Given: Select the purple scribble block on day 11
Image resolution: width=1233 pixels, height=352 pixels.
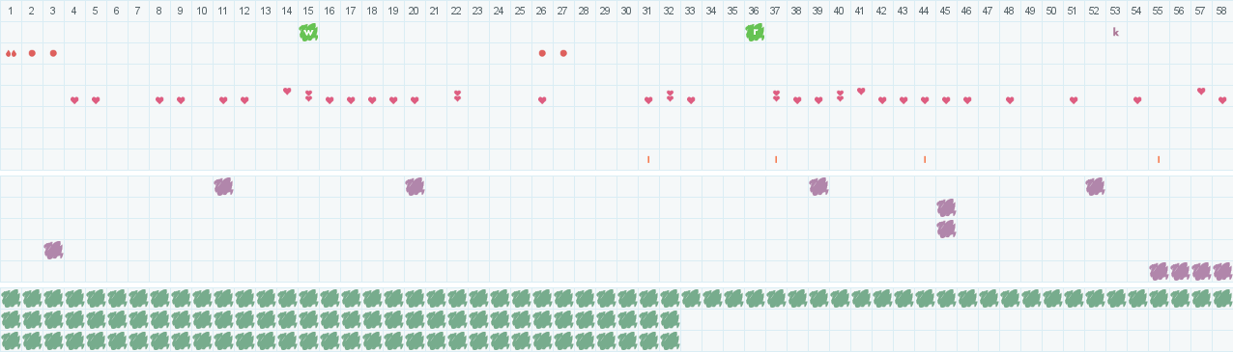Looking at the screenshot, I should click(x=223, y=186).
